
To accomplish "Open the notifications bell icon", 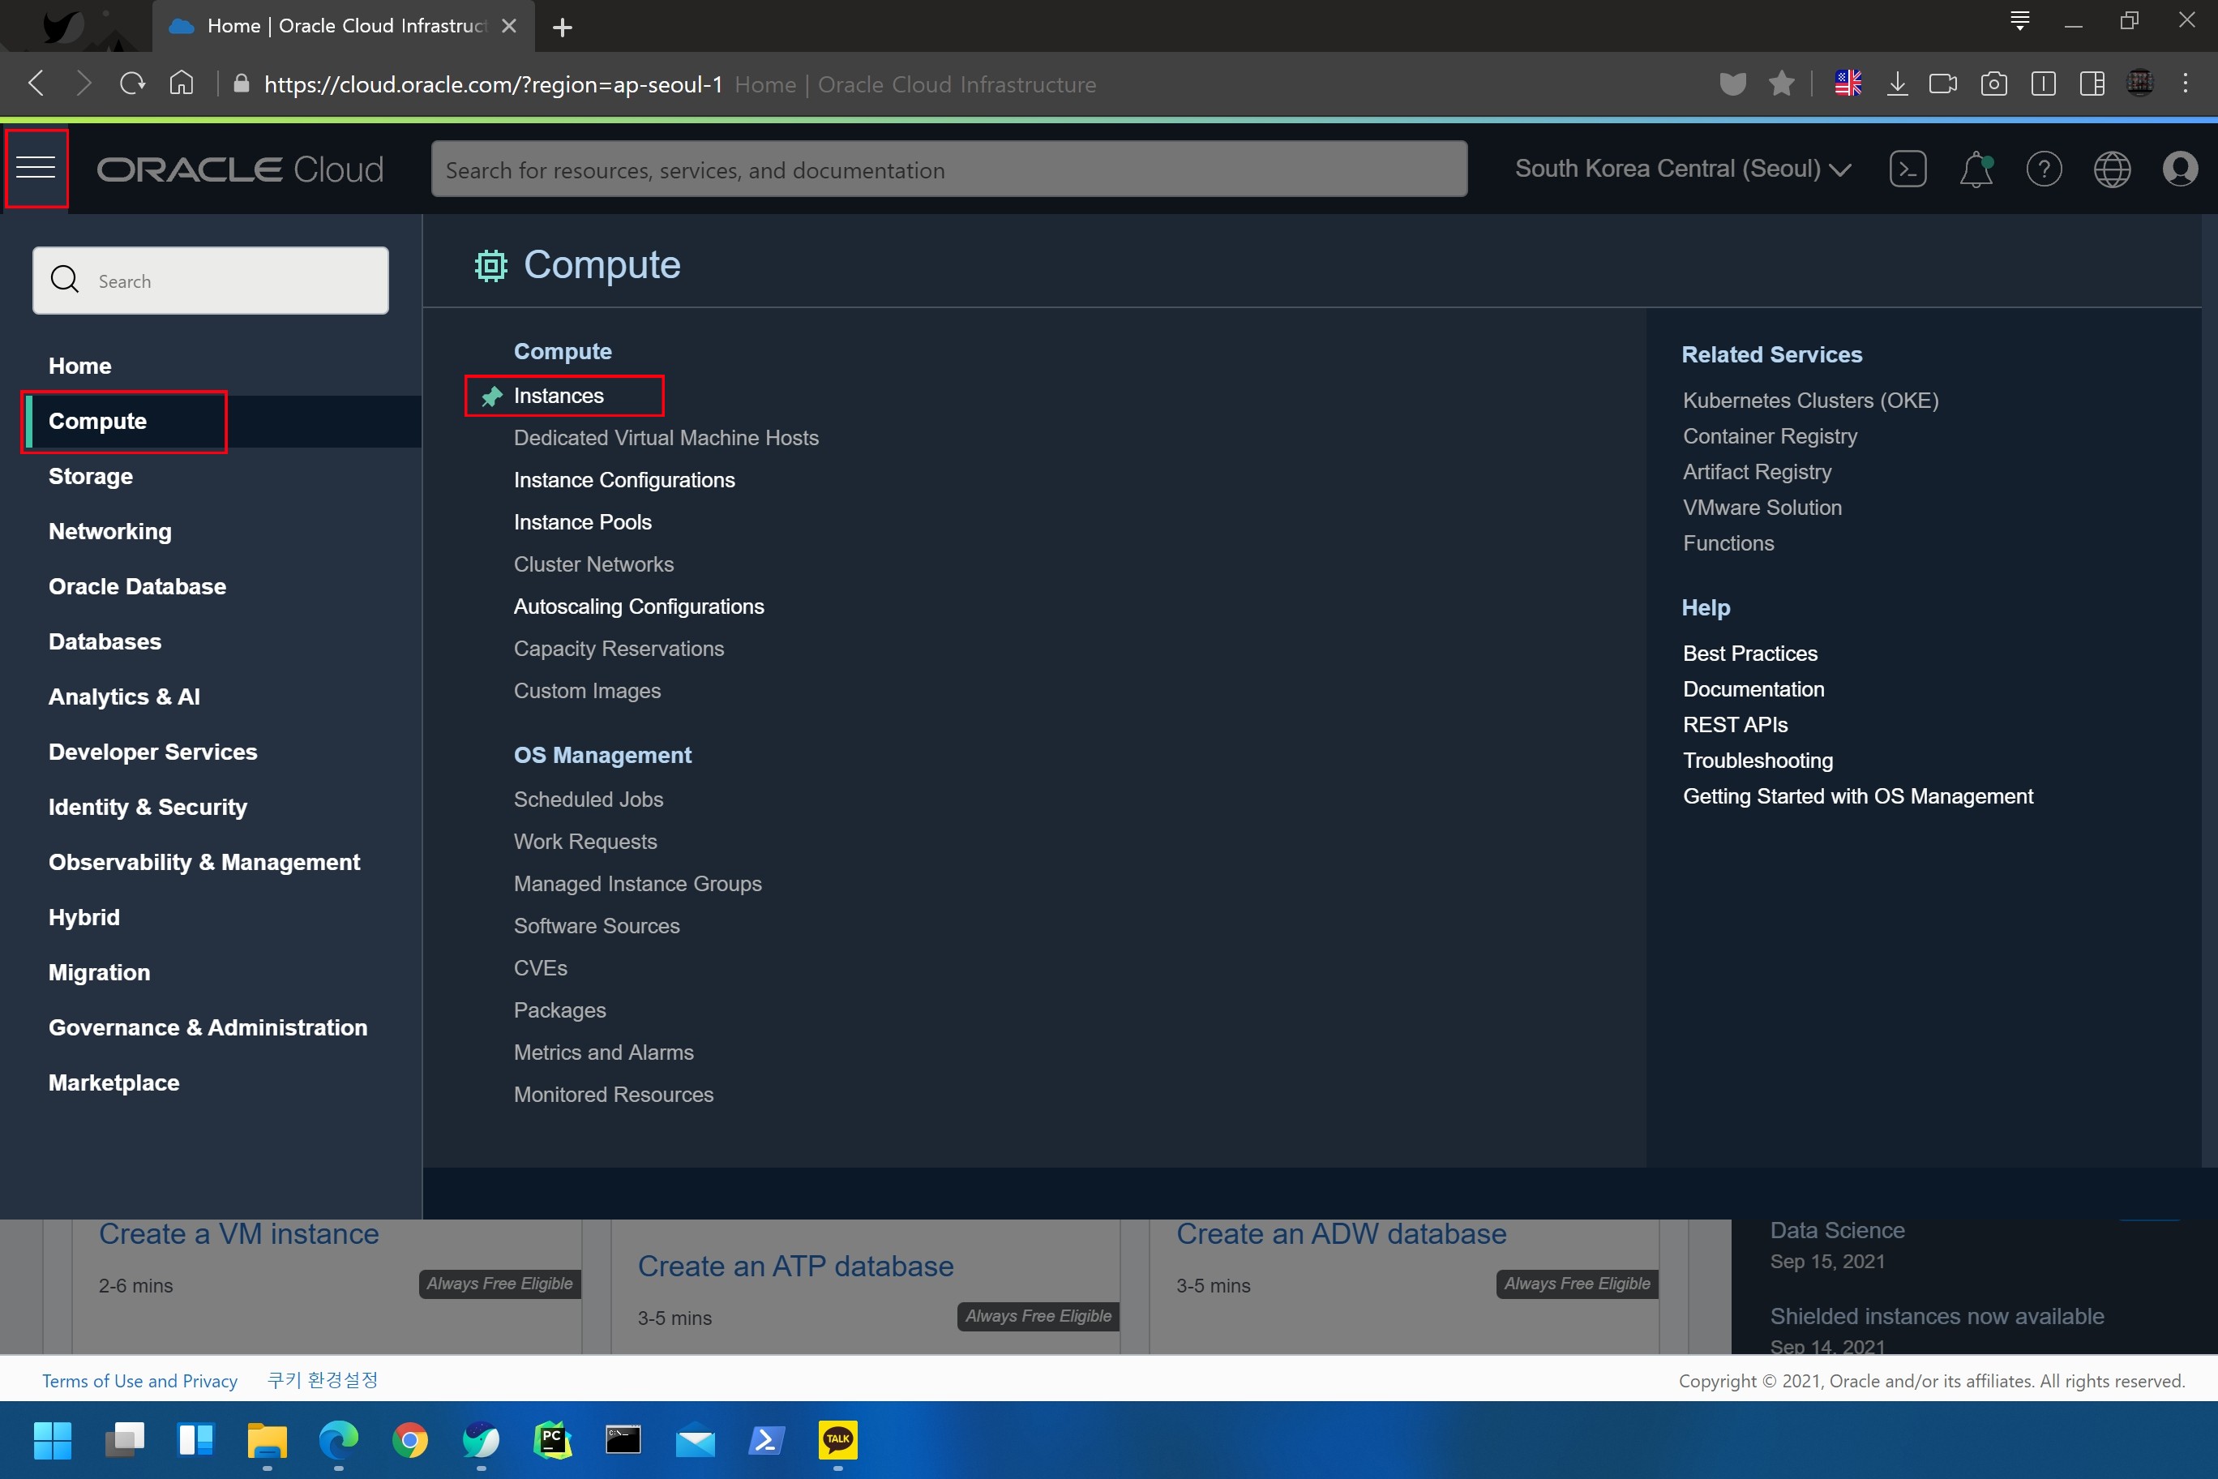I will click(x=1976, y=169).
